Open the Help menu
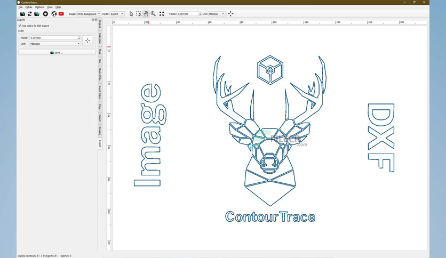Image resolution: width=446 pixels, height=258 pixels. click(58, 7)
